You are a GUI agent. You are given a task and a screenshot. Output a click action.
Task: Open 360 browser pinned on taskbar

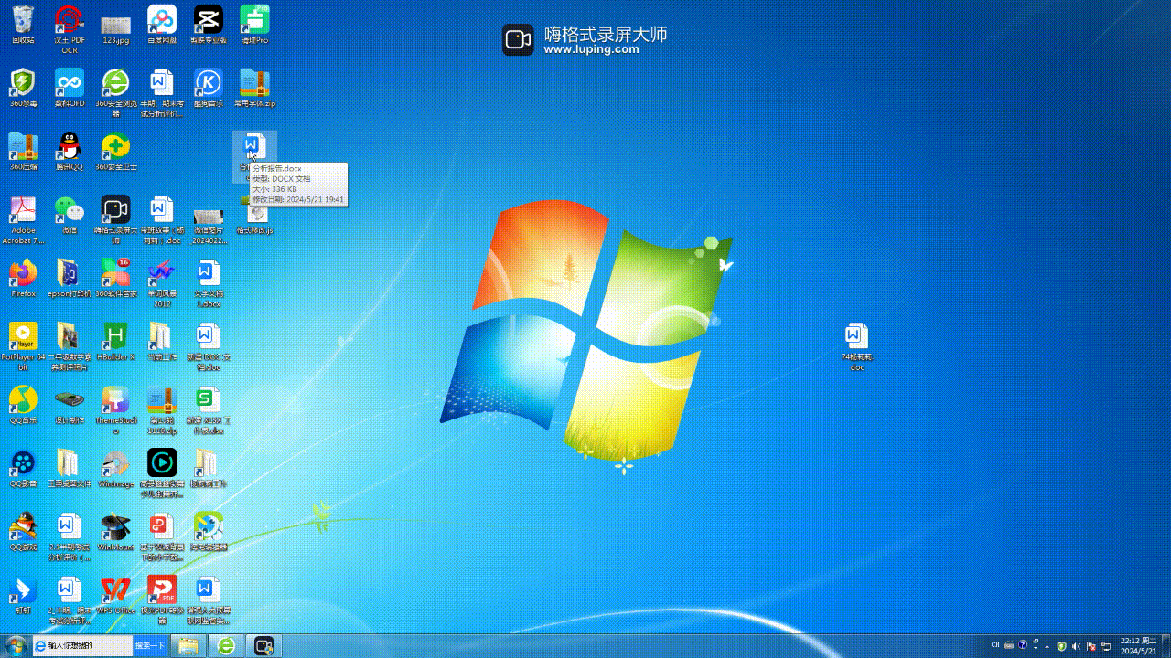point(226,646)
